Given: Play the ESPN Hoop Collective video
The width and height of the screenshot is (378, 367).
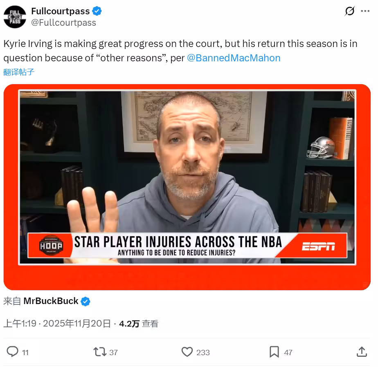Looking at the screenshot, I should pyautogui.click(x=187, y=187).
